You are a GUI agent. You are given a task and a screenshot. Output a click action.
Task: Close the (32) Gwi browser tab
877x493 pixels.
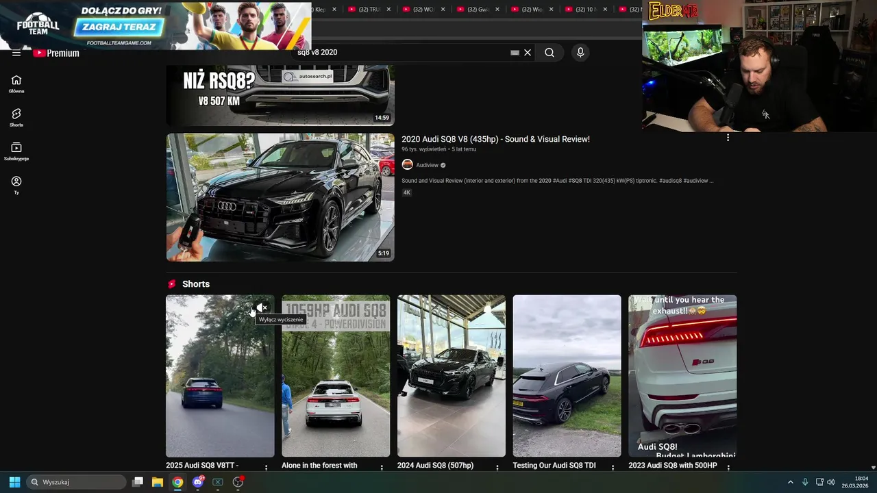coord(497,10)
